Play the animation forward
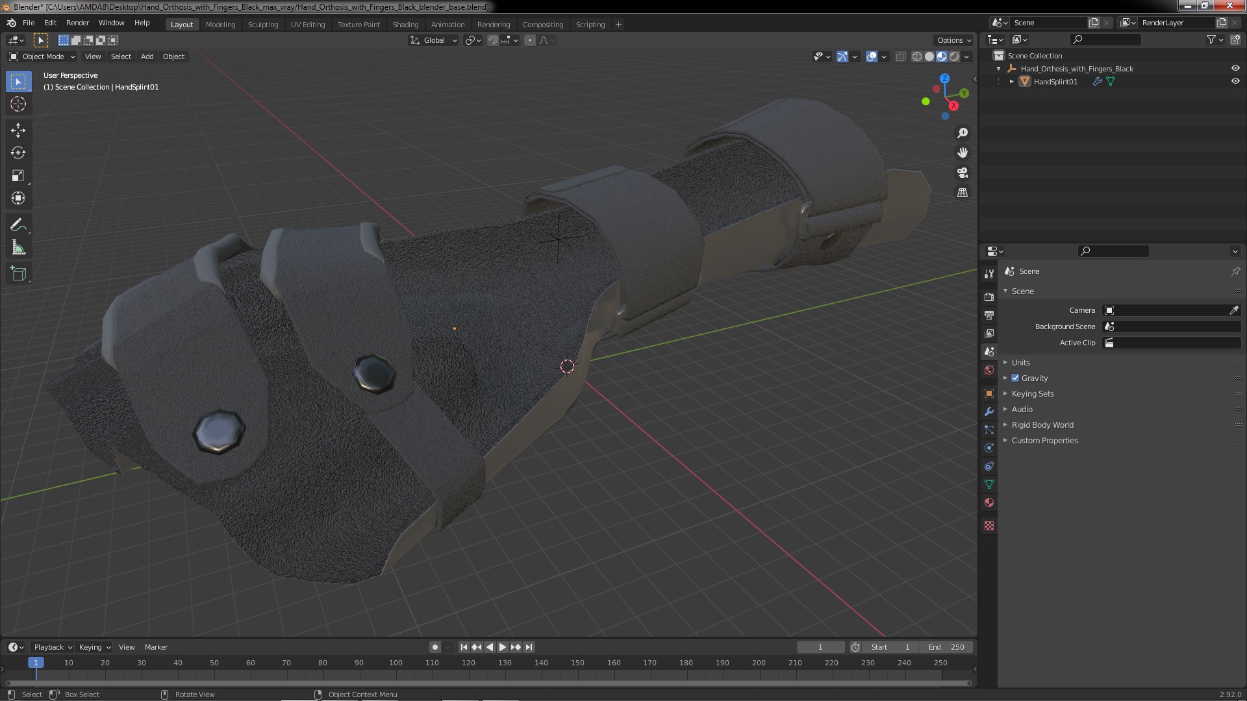 pyautogui.click(x=502, y=647)
